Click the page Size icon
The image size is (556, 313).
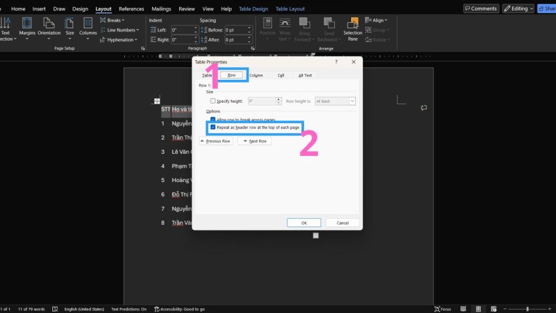pos(70,26)
